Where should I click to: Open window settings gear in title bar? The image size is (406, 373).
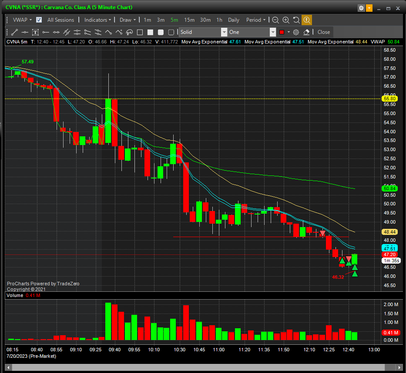pyautogui.click(x=361, y=8)
